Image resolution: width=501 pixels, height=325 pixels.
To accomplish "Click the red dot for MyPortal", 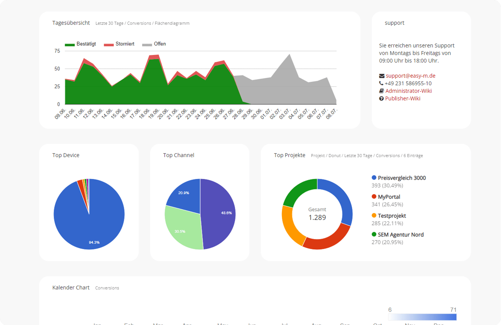I will (374, 197).
